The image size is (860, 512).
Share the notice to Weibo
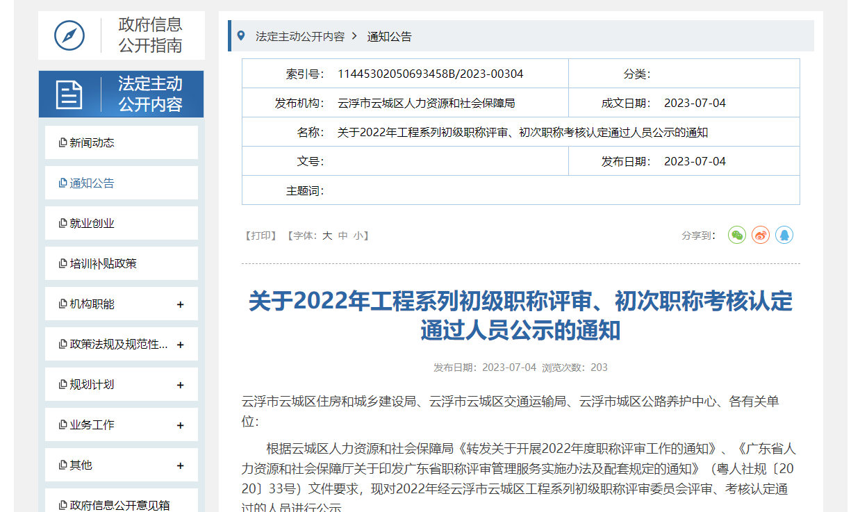761,235
